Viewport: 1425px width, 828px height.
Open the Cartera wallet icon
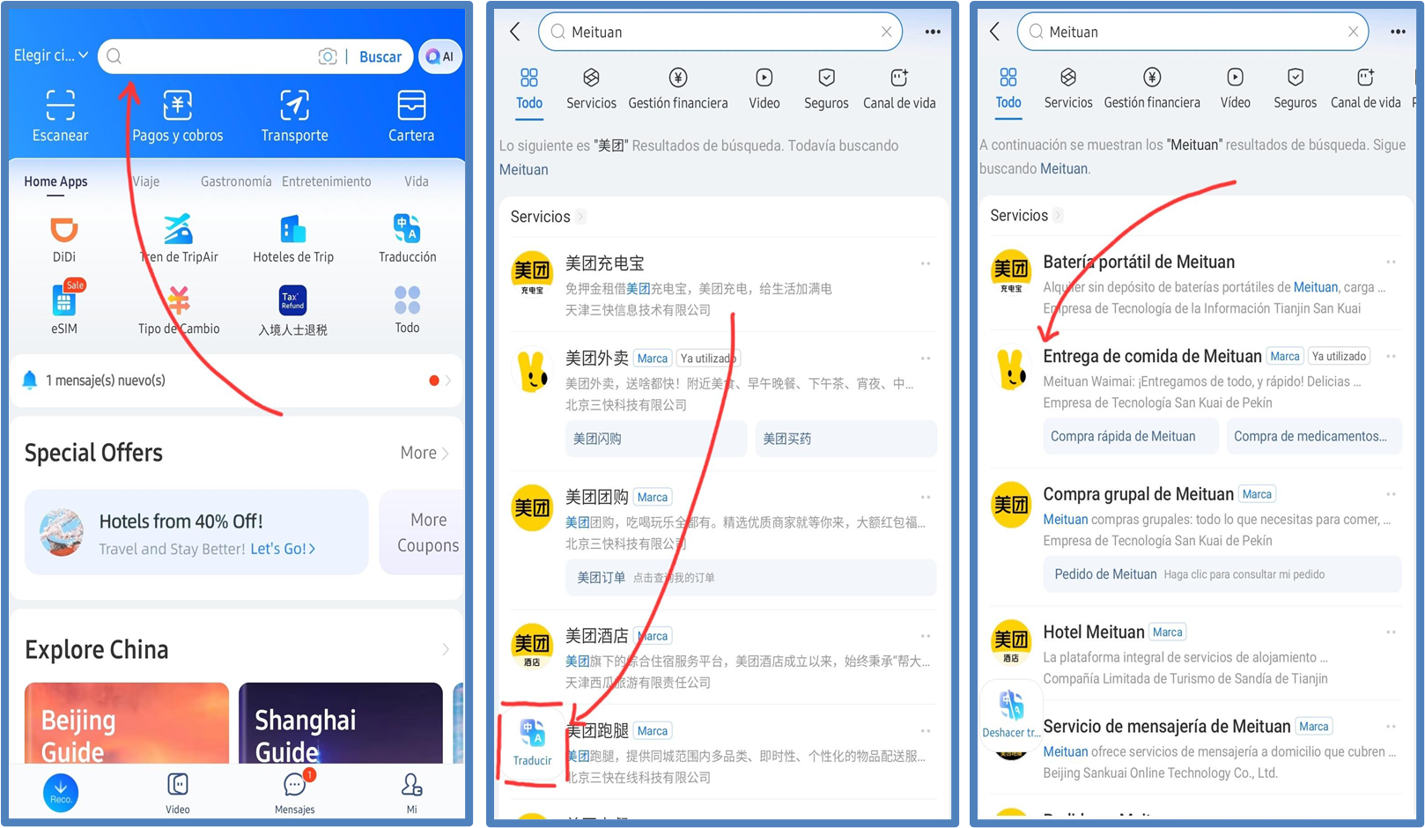coord(411,115)
